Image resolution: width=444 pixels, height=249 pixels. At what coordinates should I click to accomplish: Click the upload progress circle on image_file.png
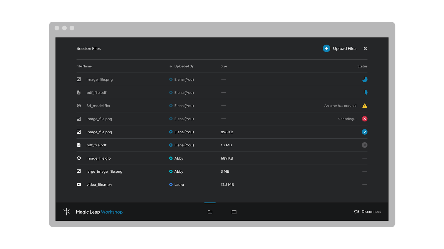[x=365, y=79]
